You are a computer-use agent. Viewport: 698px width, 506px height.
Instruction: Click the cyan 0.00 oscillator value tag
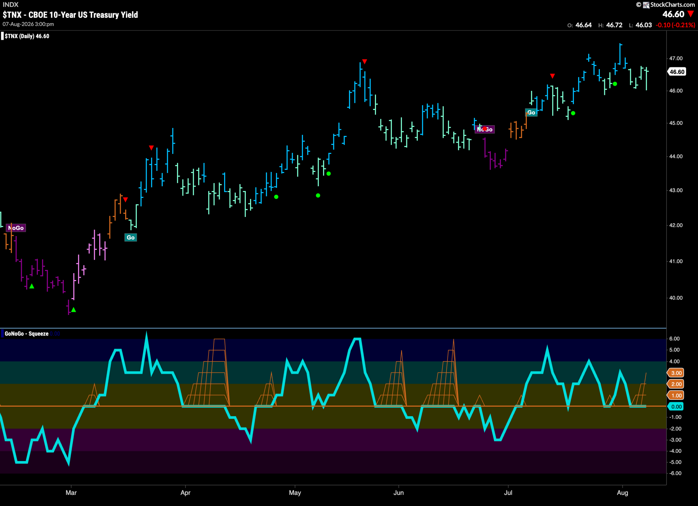(676, 407)
